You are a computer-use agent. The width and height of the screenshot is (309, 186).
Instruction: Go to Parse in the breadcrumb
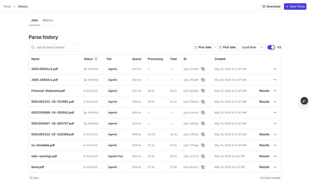[x=7, y=6]
